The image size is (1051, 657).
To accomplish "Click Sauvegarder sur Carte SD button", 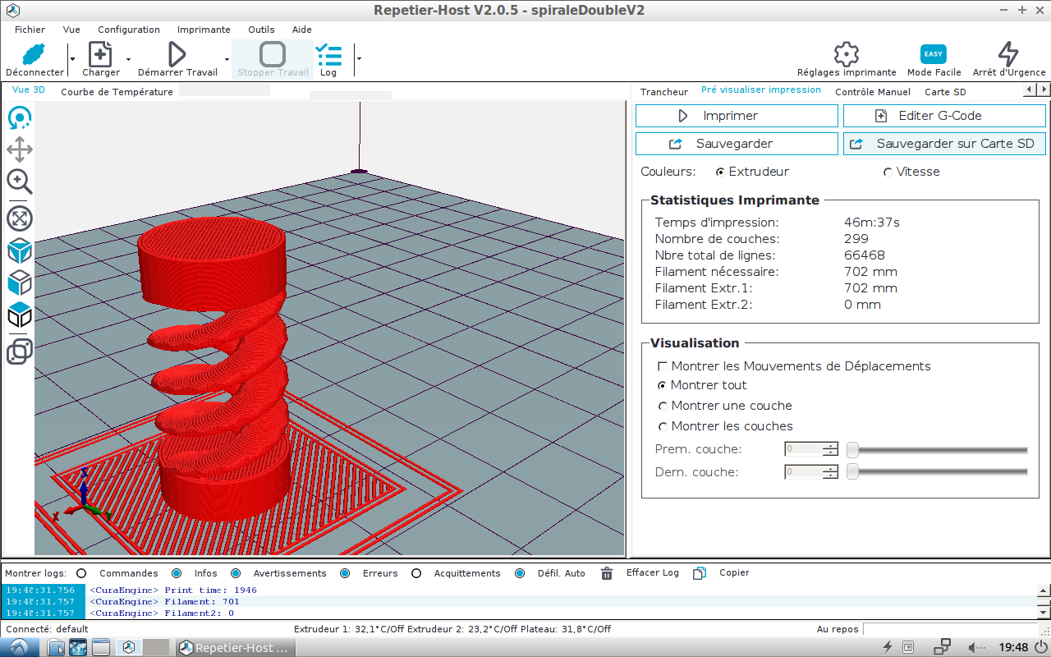I will tap(944, 144).
